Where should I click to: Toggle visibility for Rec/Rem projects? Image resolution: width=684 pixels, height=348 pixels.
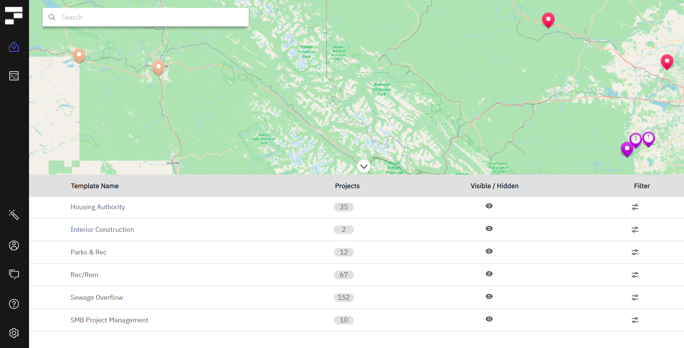[489, 274]
